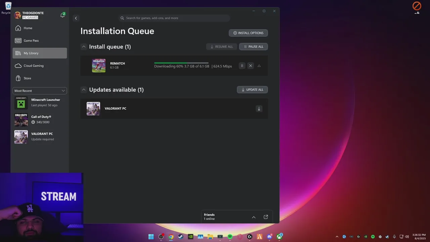Open Xbox app from taskbar
The image size is (430, 242).
279,237
